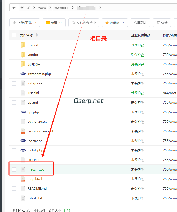This screenshot has width=177, height=212.
Task: Click the file icon of api.md
Action: click(x=23, y=103)
